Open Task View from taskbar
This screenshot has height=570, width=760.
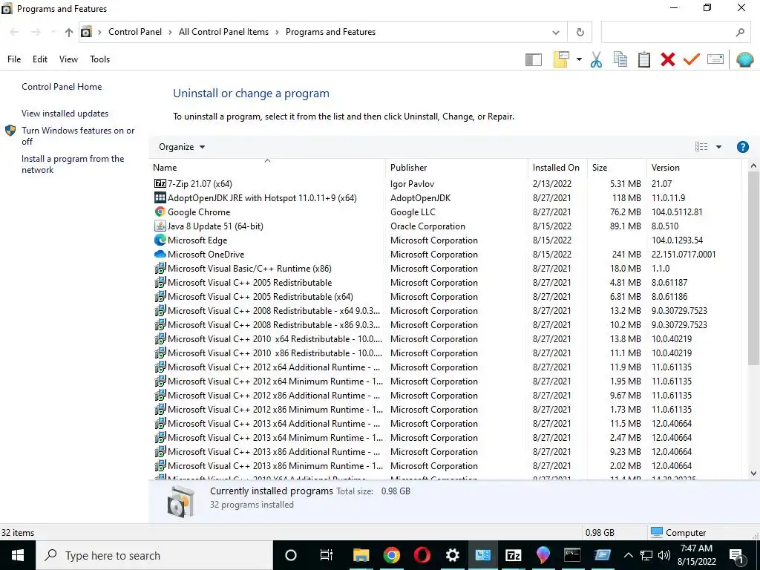[327, 555]
